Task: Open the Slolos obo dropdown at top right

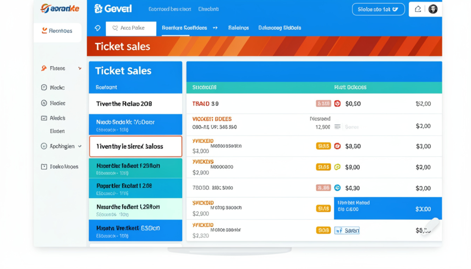Action: [x=378, y=9]
